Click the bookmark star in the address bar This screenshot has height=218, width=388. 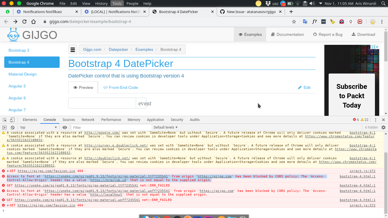[x=294, y=22]
